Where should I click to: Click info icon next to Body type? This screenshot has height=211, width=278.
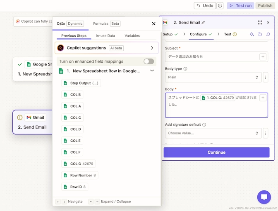tap(185, 69)
